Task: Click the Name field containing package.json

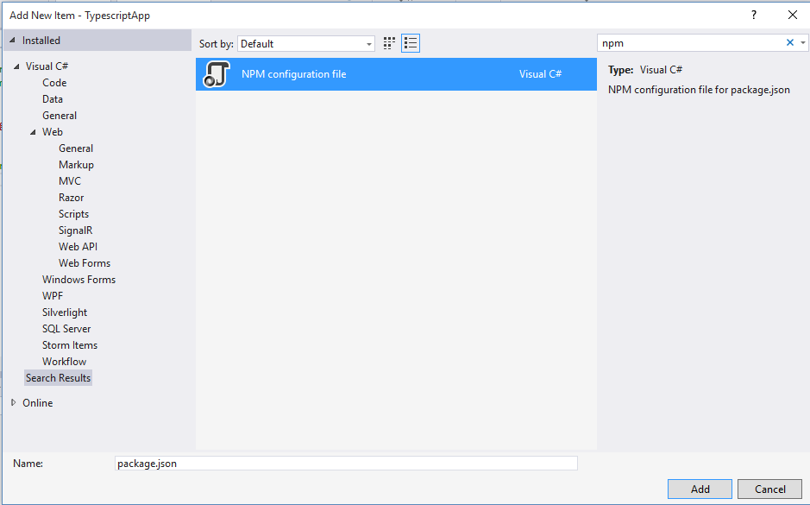Action: tap(345, 464)
